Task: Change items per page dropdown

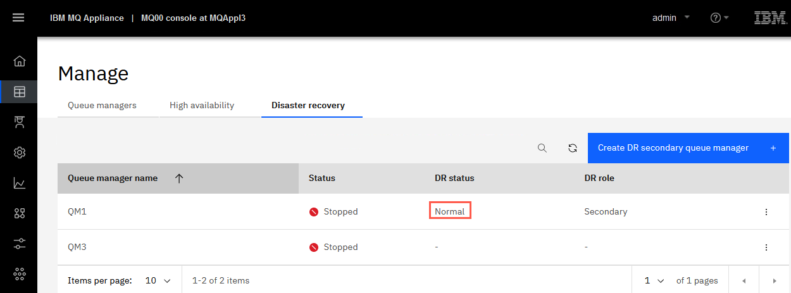Action: coord(158,280)
